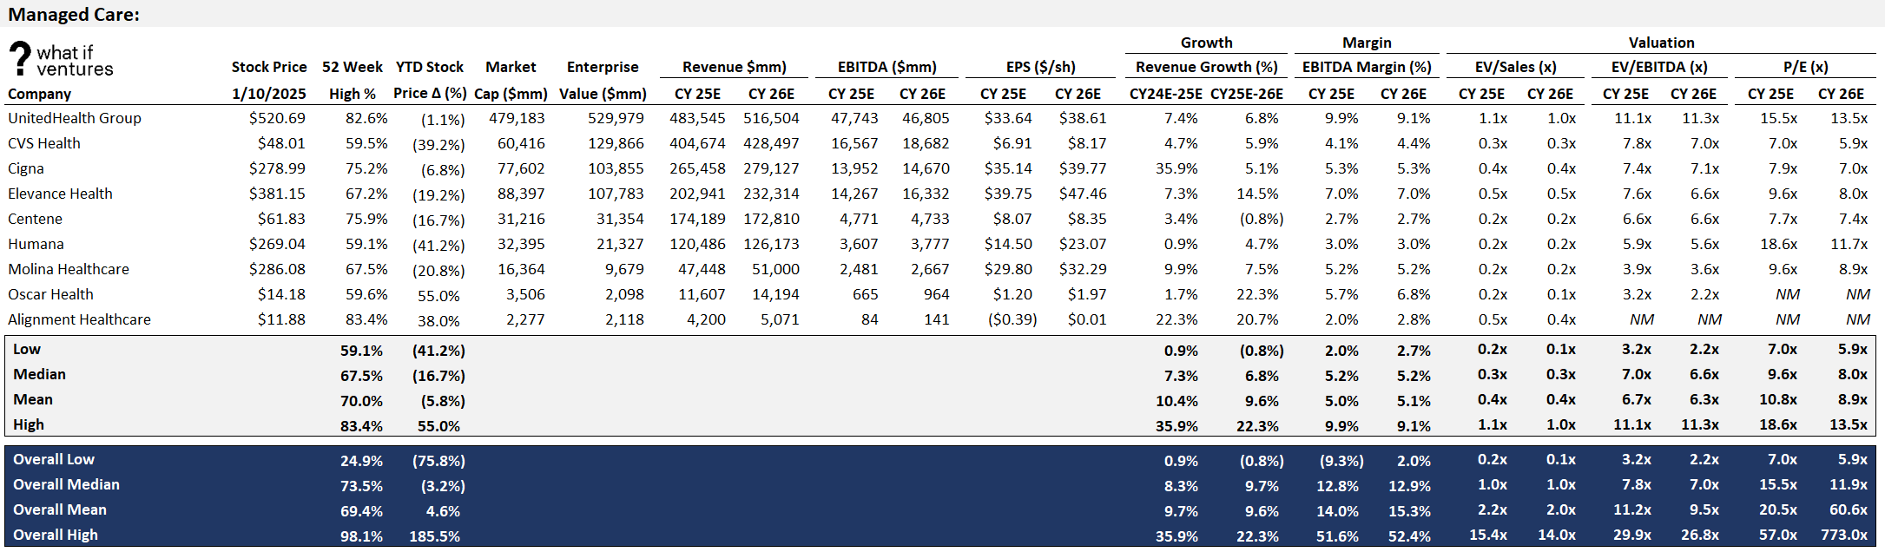Click the 1/10/2025 date header
Screen dimensions: 1885x552
click(x=269, y=94)
